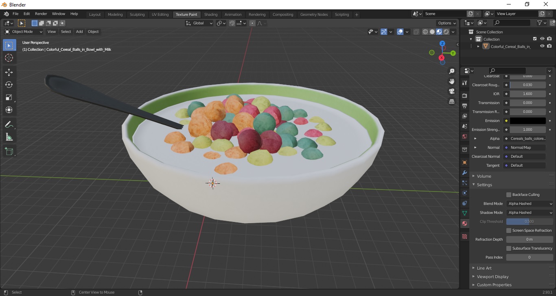Switch to solid viewport shading

pyautogui.click(x=432, y=32)
